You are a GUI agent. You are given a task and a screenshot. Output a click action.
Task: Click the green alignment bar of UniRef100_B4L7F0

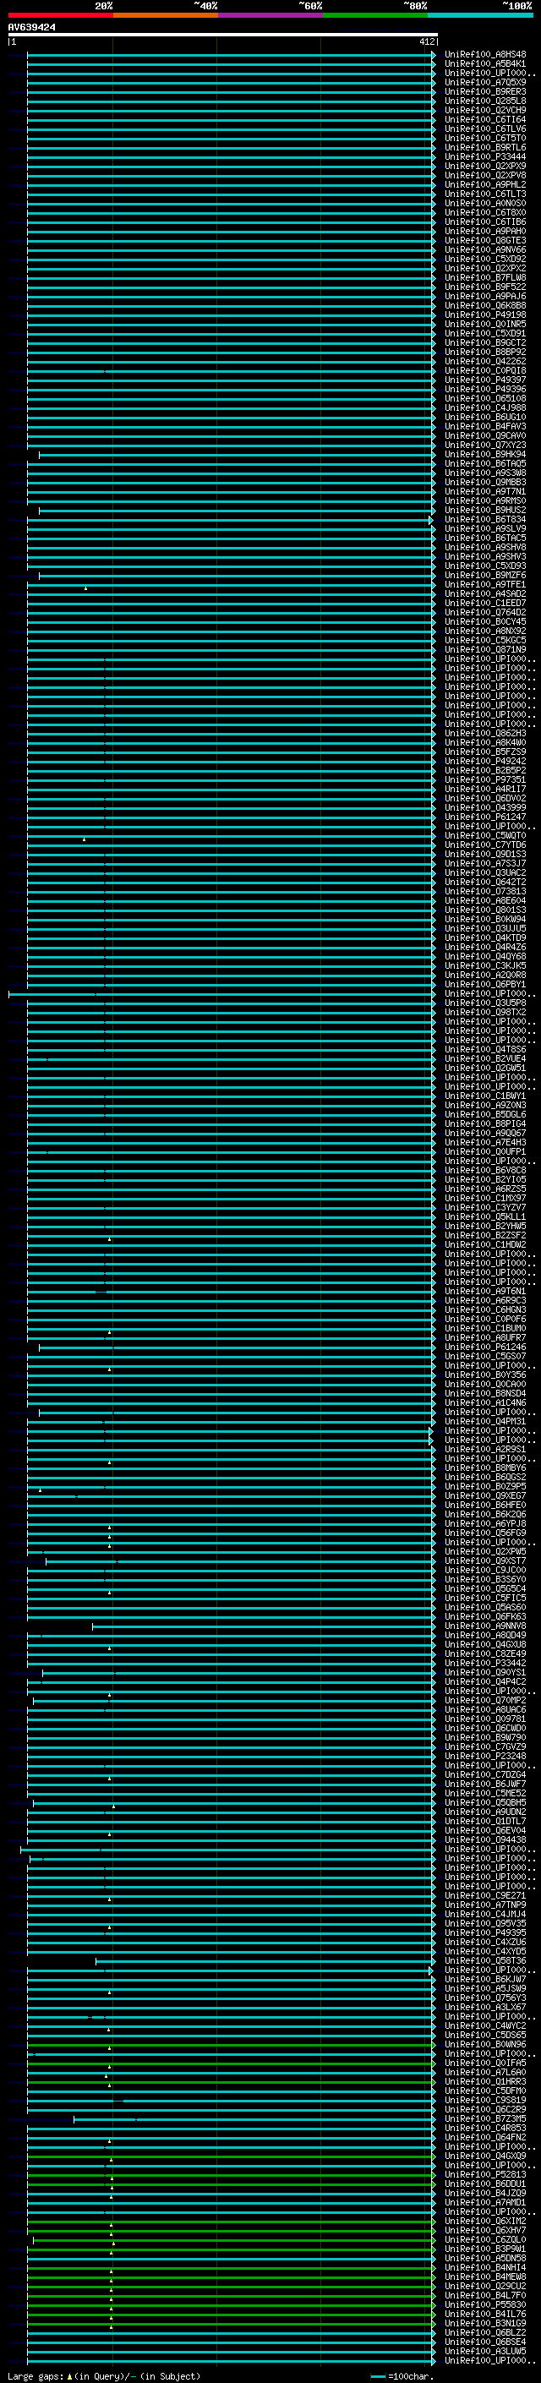(232, 2295)
